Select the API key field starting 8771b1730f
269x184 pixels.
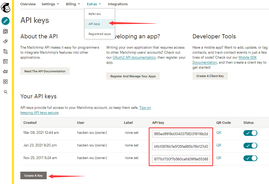pyautogui.click(x=181, y=159)
